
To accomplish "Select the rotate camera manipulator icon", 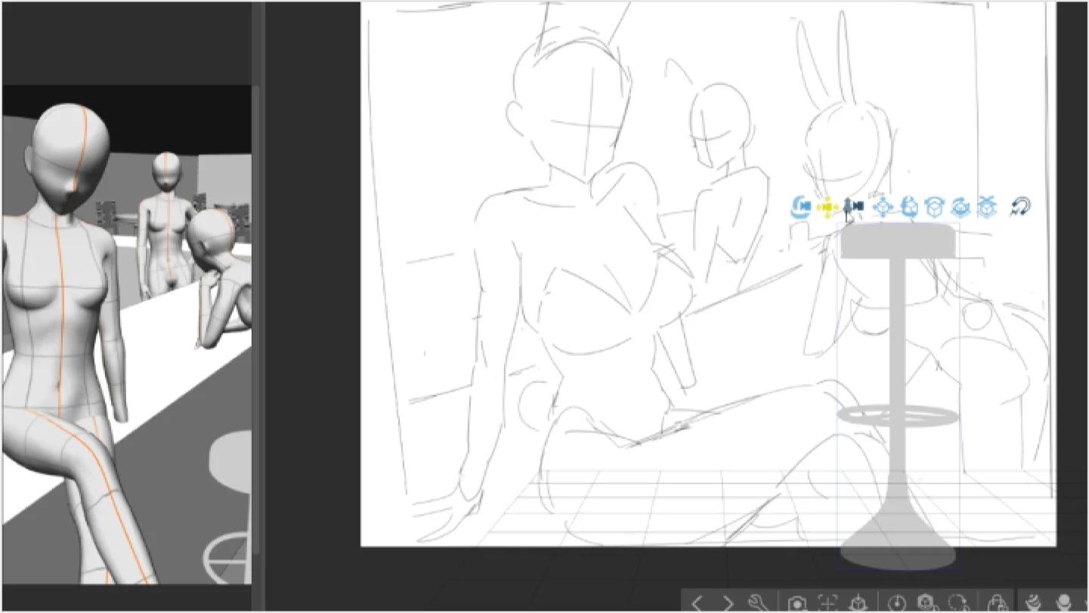I will pyautogui.click(x=801, y=206).
